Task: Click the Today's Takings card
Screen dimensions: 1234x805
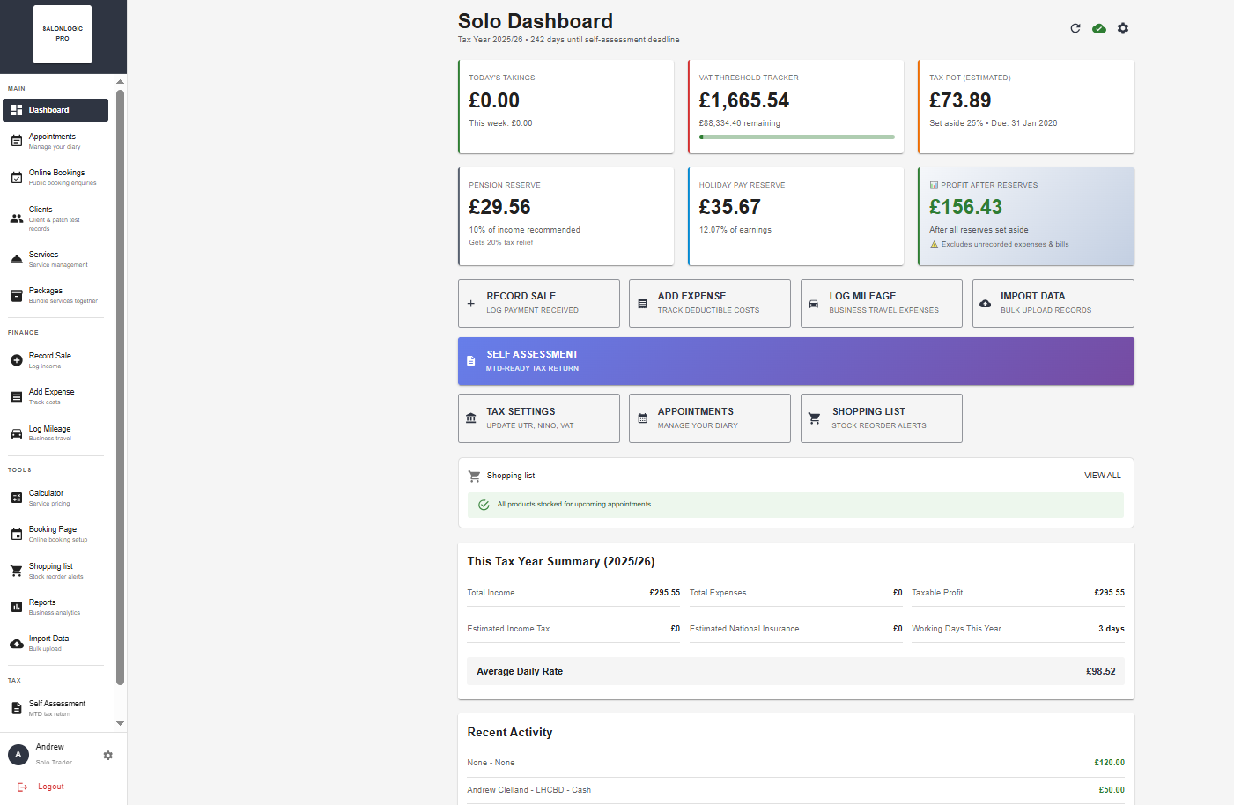Action: (x=566, y=107)
